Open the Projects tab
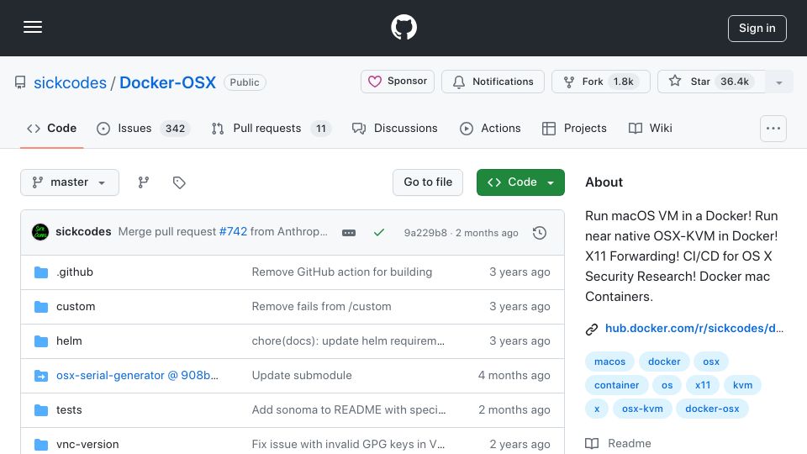807x454 pixels. point(574,128)
